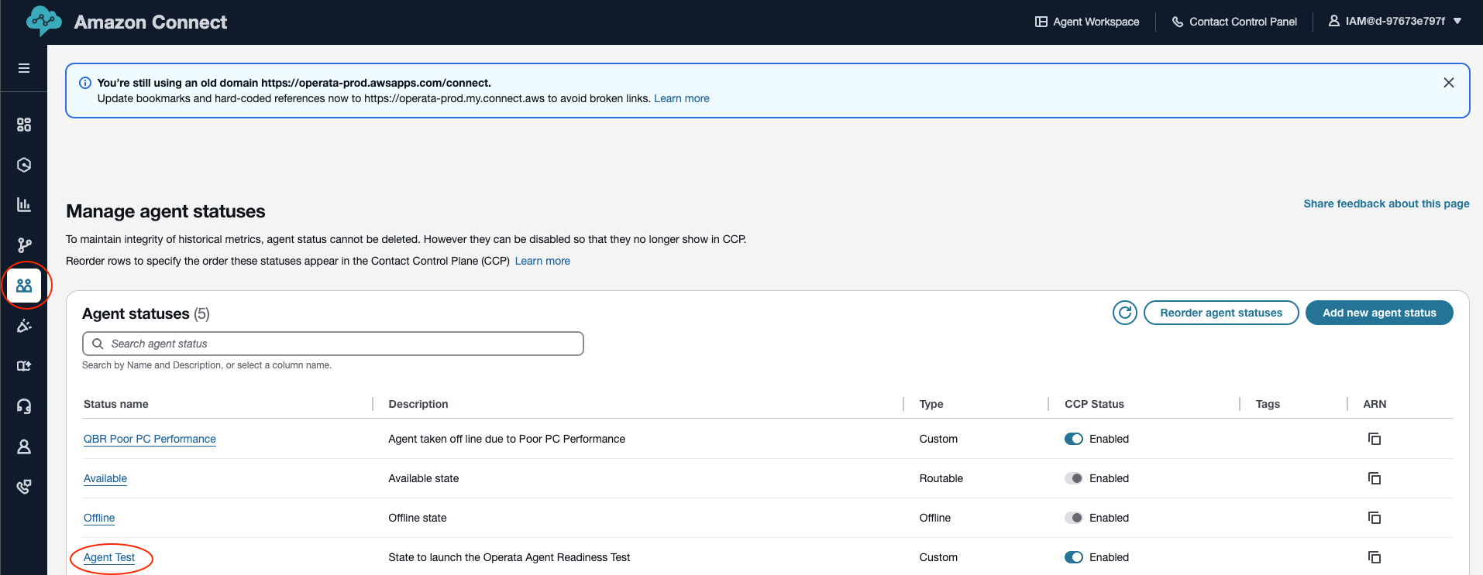Click the Amazon Connect cloud logo
The width and height of the screenshot is (1483, 575).
43,21
